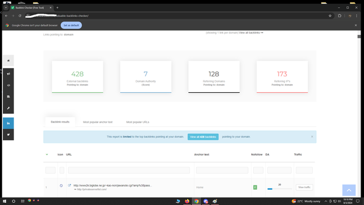
Task: Open Task View in taskbar
Action: [23, 201]
